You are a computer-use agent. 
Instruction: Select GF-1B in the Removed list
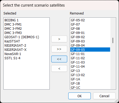(x=90, y=84)
